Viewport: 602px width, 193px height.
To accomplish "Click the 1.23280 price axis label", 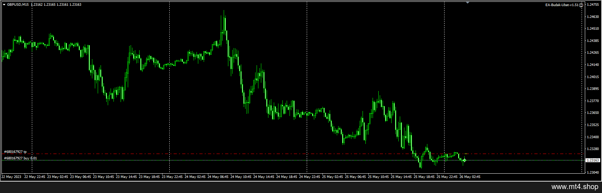I will (x=593, y=149).
